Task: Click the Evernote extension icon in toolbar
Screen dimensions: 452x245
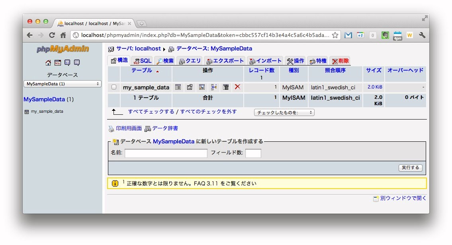Action: tap(385, 35)
